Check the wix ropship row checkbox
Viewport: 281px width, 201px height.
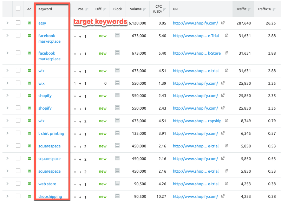click(x=18, y=120)
